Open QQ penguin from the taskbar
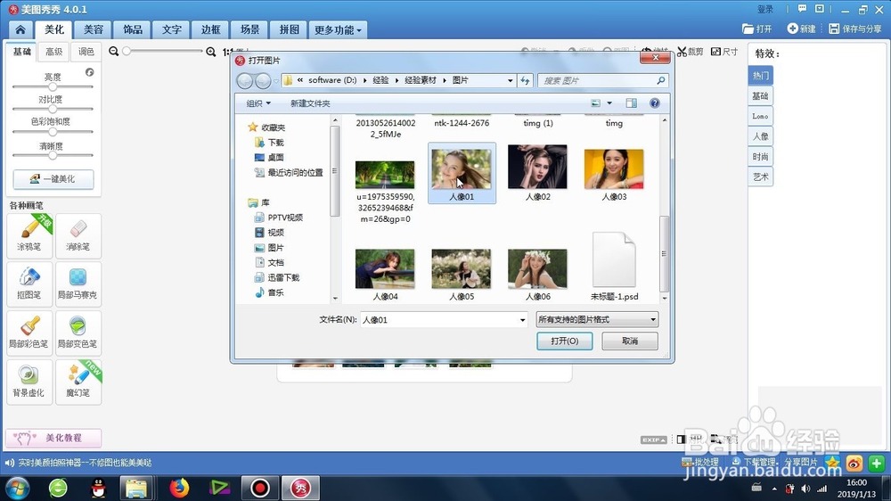Screen dimensions: 891x501 click(98, 488)
